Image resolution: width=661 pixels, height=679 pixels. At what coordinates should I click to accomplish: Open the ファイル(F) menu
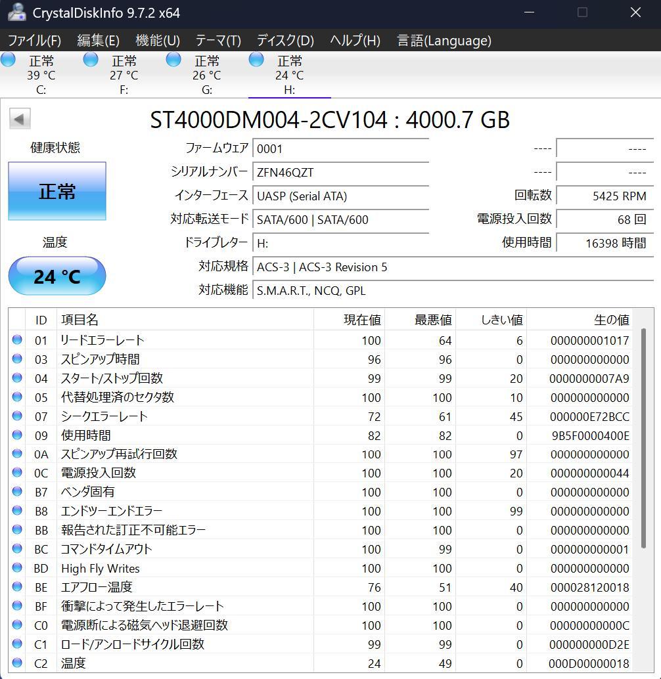(x=34, y=40)
